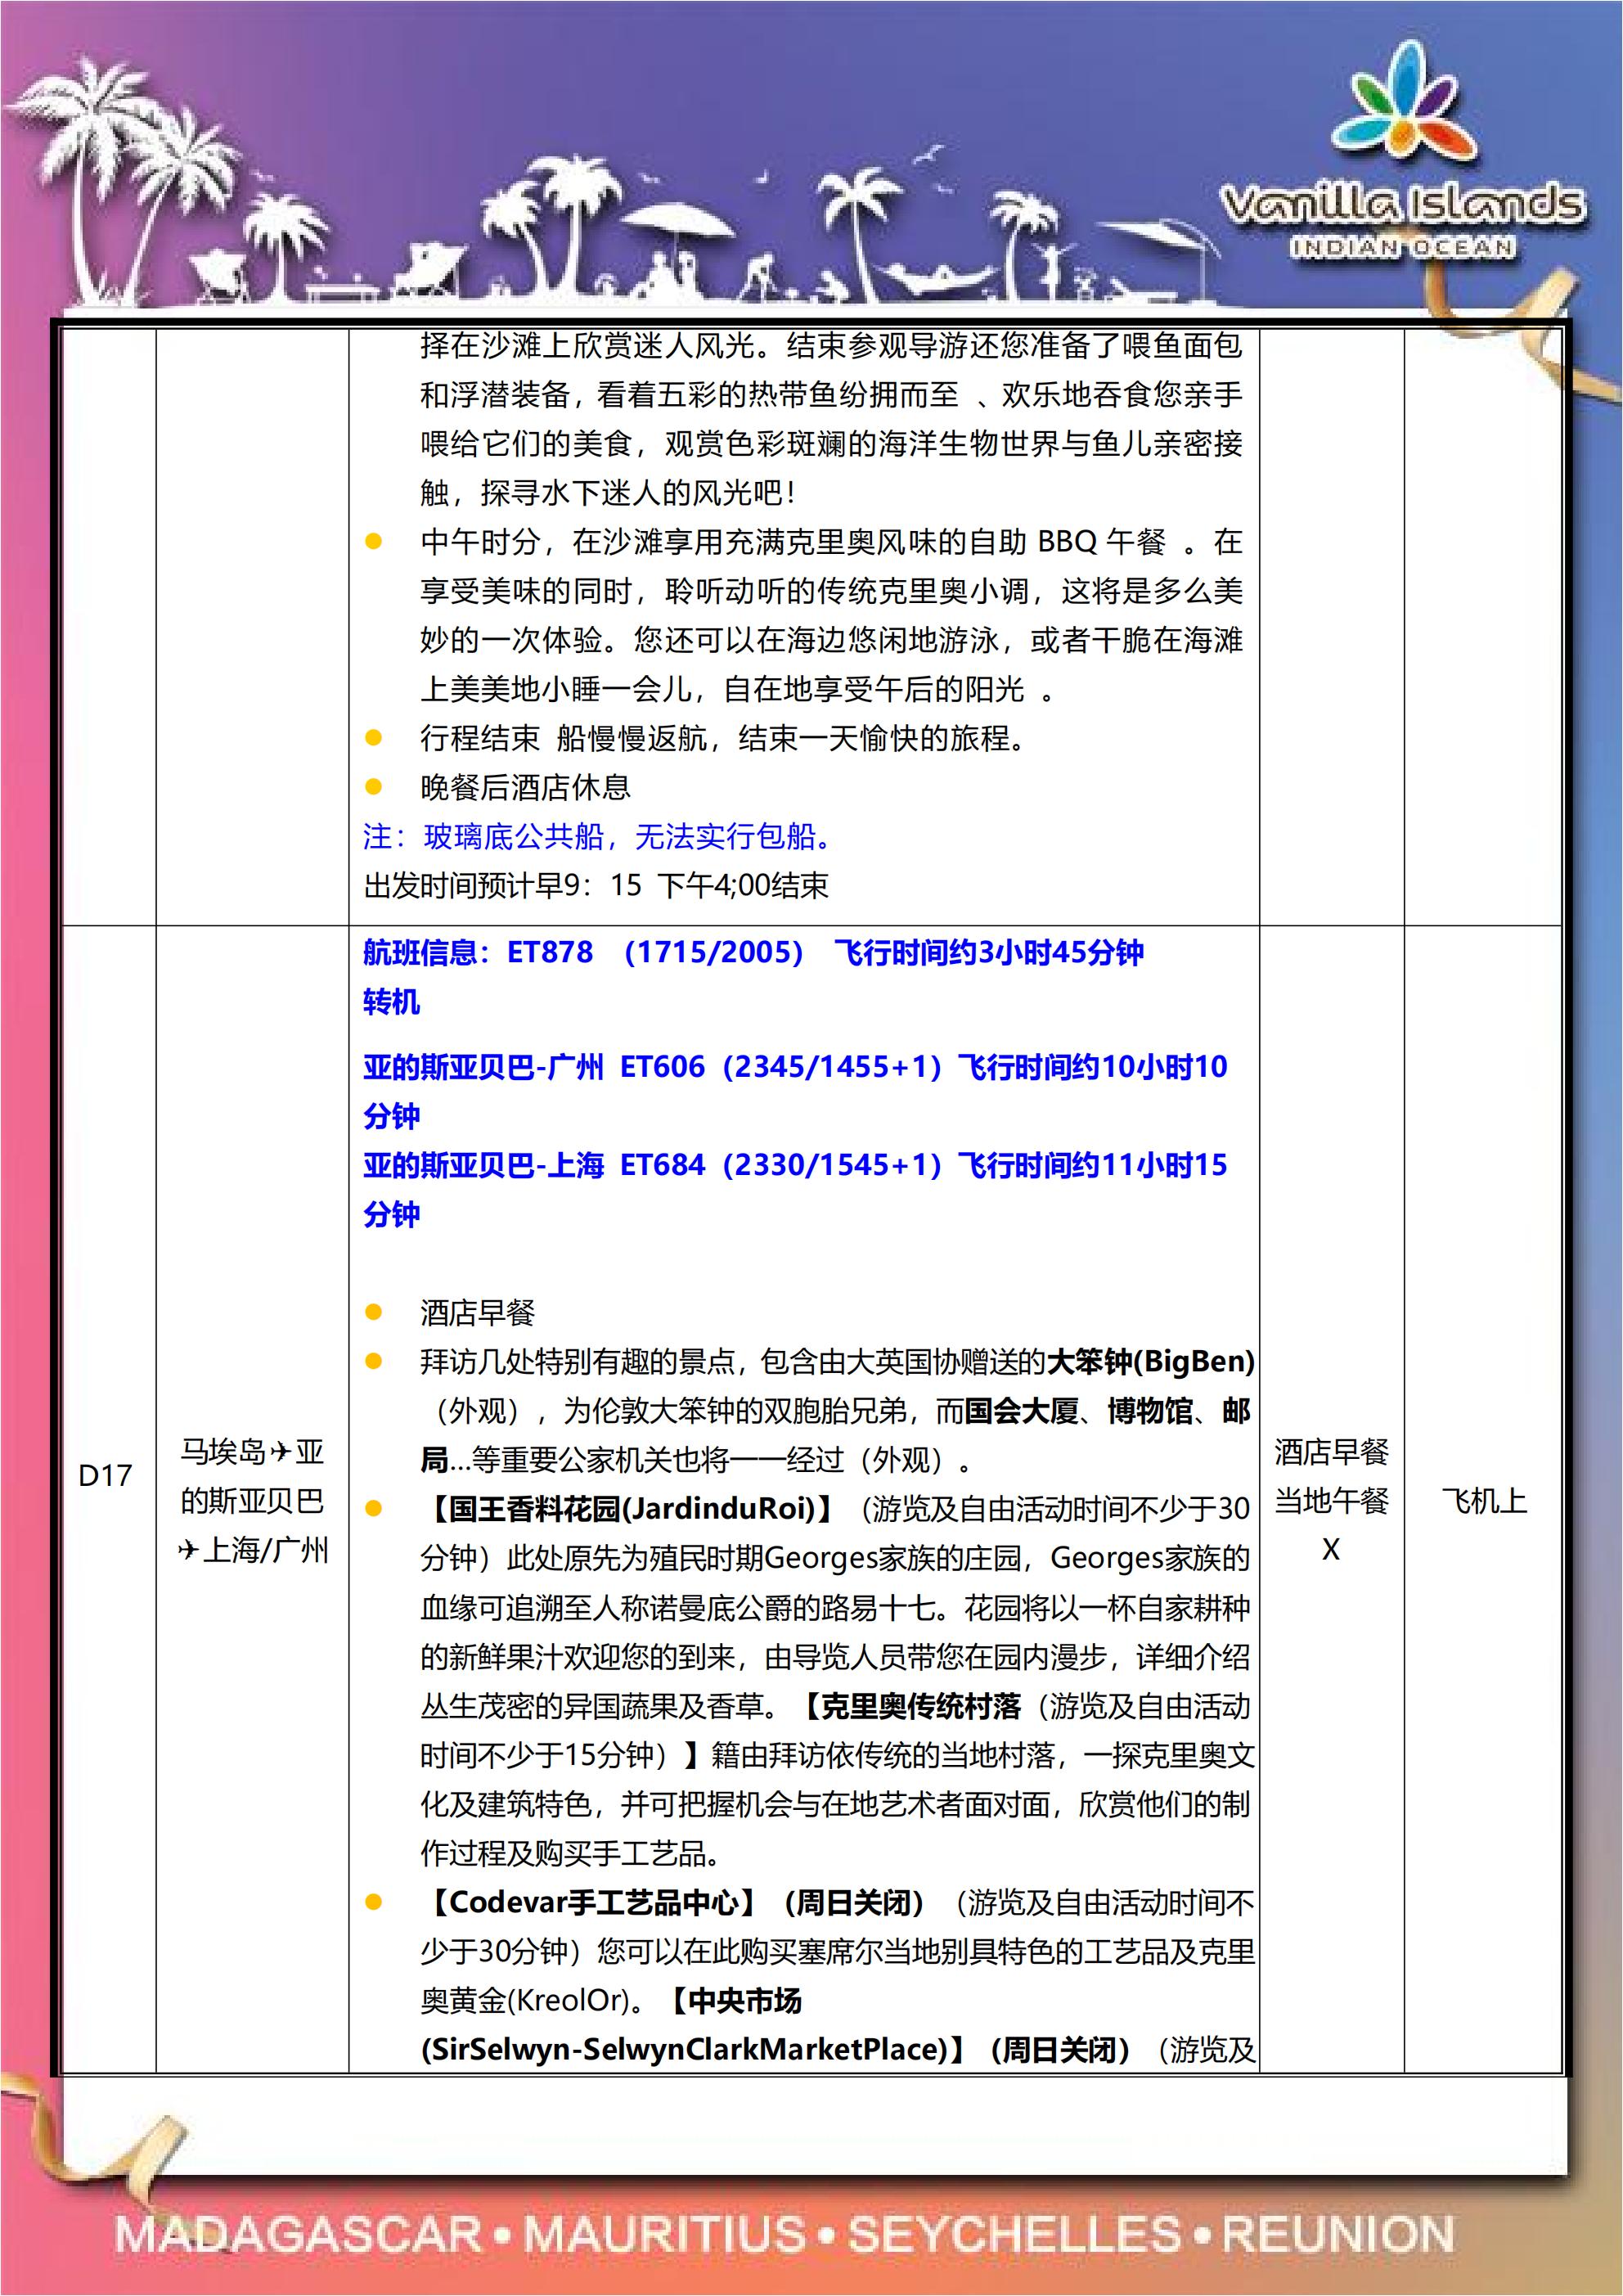Click the INDIAN OCEAN subtitle text
The image size is (1623, 2296).
(x=1403, y=247)
